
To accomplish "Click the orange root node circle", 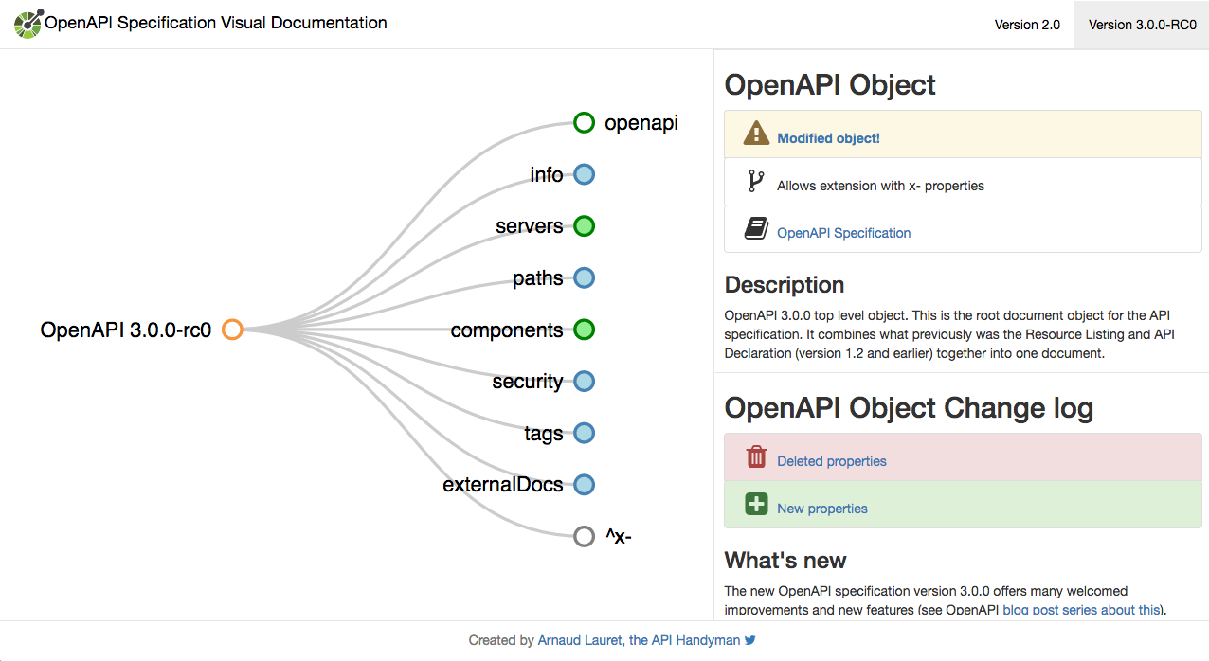I will tap(231, 330).
